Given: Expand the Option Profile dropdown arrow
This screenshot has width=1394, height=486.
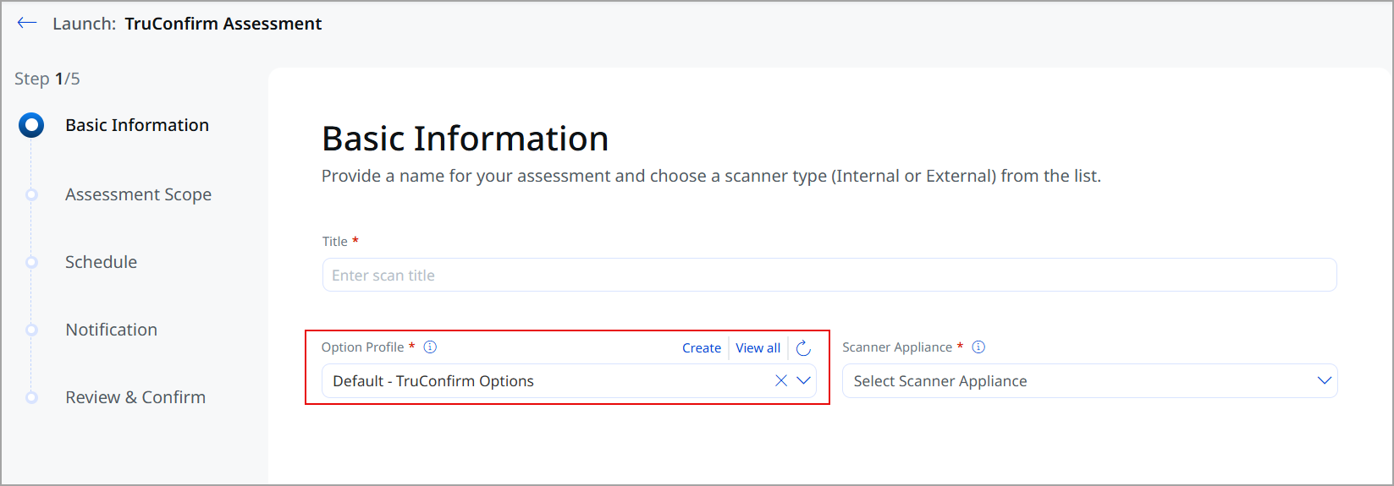Looking at the screenshot, I should coord(804,380).
